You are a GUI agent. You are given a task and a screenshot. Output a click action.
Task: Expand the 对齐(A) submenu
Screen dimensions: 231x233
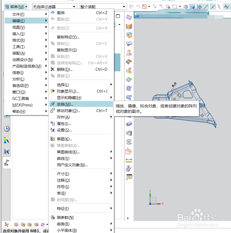(x=81, y=117)
